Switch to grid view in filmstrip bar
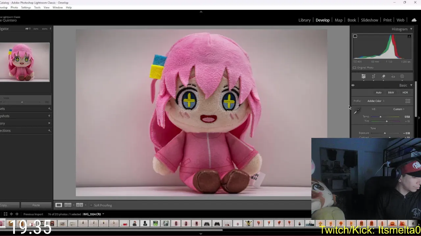421x236 pixels. (x=5, y=214)
